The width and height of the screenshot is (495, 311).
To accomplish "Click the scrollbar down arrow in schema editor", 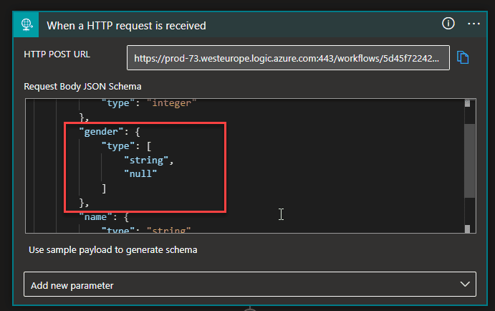I will coord(467,229).
